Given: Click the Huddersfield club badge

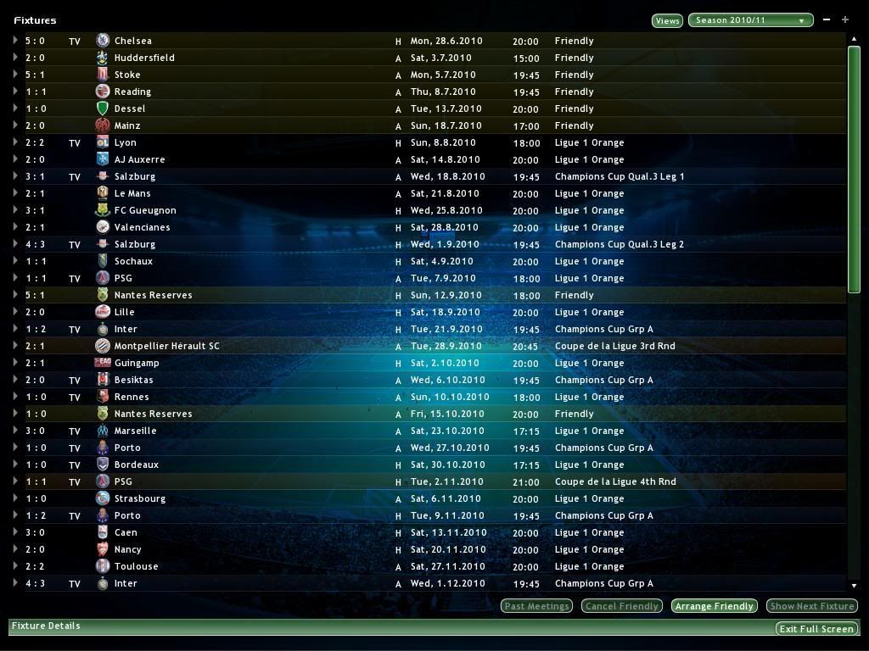Looking at the screenshot, I should [103, 58].
